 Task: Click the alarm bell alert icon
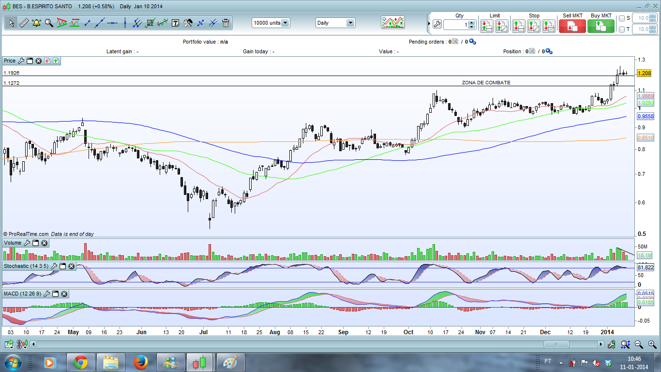[36, 23]
